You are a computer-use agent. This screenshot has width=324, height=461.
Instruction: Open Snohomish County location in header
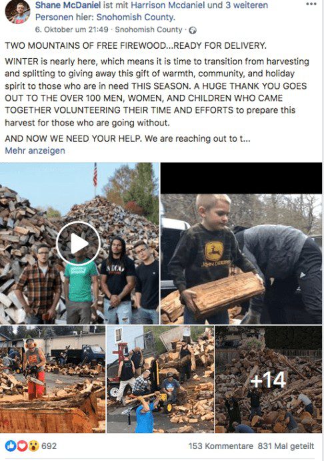coord(135,17)
